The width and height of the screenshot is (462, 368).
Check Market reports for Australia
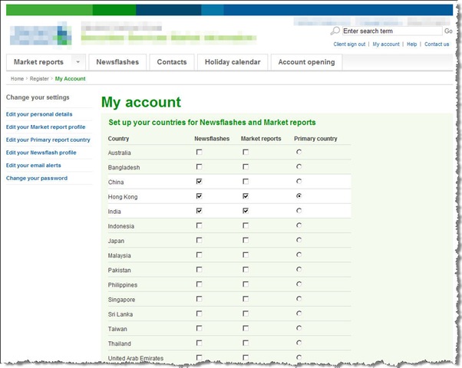(x=246, y=152)
